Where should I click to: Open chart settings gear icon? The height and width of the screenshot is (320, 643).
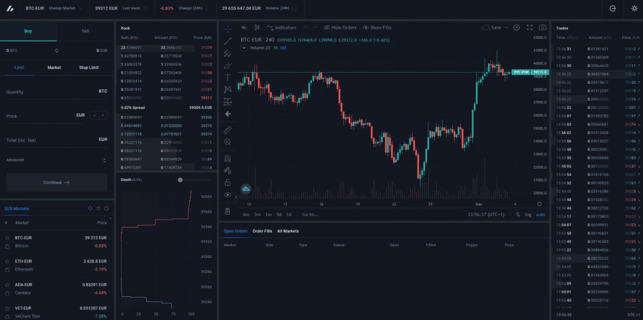tap(516, 28)
